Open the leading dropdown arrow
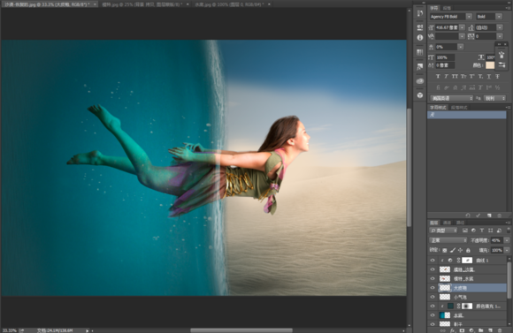The image size is (513, 333). (500, 27)
